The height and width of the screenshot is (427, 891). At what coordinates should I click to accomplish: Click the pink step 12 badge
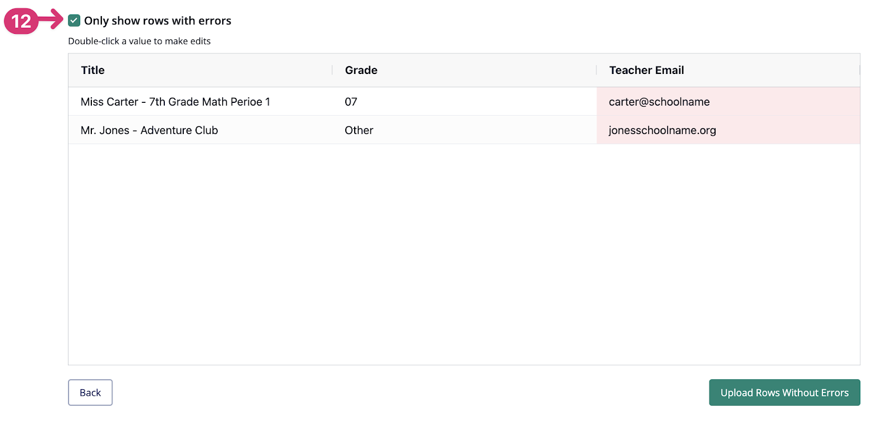click(21, 21)
